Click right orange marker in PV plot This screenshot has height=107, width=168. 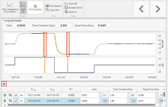(x=68, y=44)
